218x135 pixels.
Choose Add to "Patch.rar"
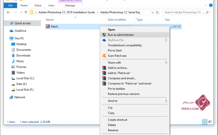coord(119,73)
